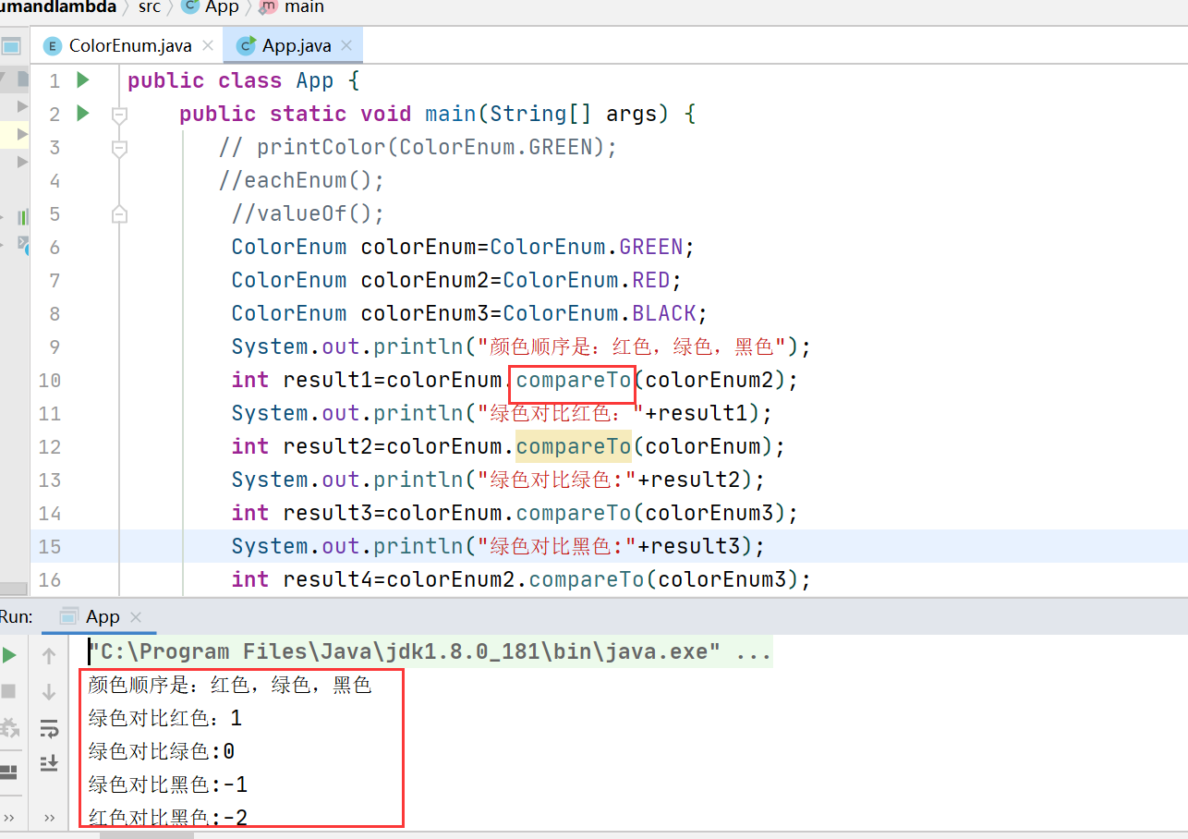Click result2 println on line 13
The image size is (1188, 839).
[x=499, y=480]
